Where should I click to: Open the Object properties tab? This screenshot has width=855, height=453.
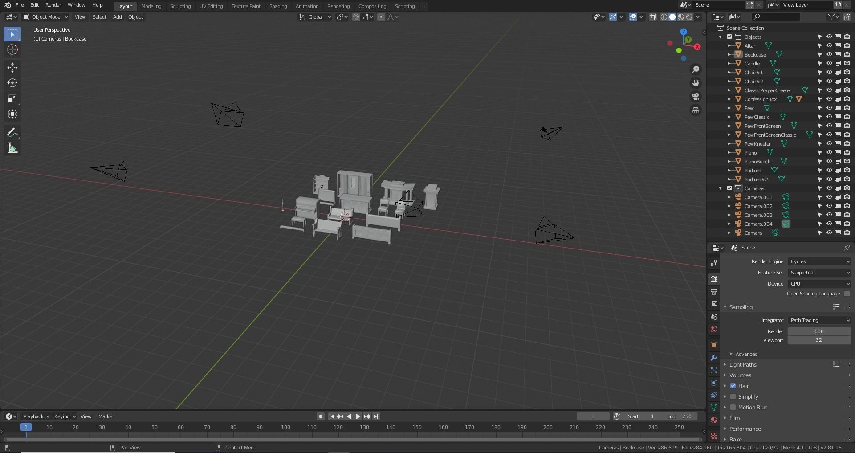tap(714, 345)
